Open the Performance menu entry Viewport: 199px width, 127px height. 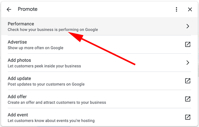21,24
